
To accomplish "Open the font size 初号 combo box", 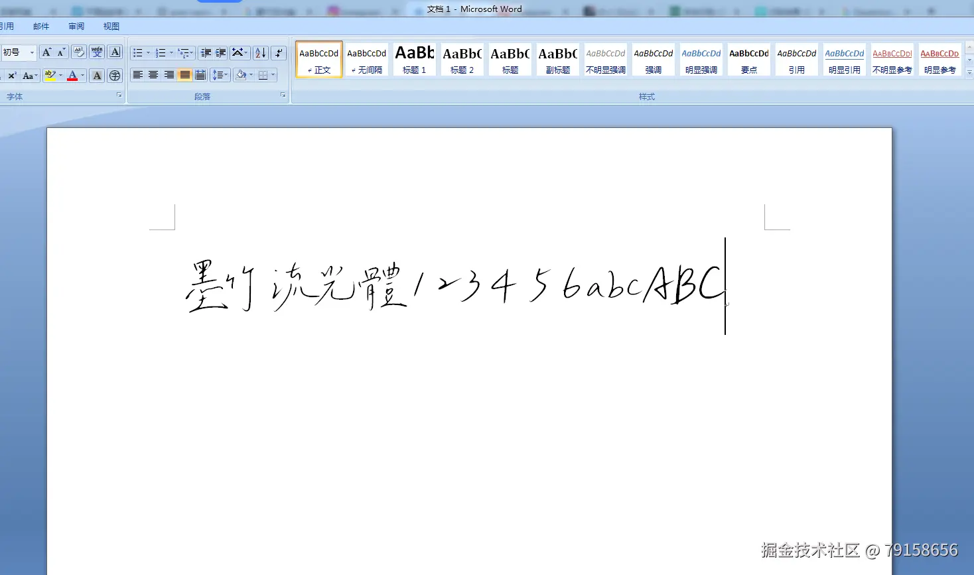I will pos(17,52).
